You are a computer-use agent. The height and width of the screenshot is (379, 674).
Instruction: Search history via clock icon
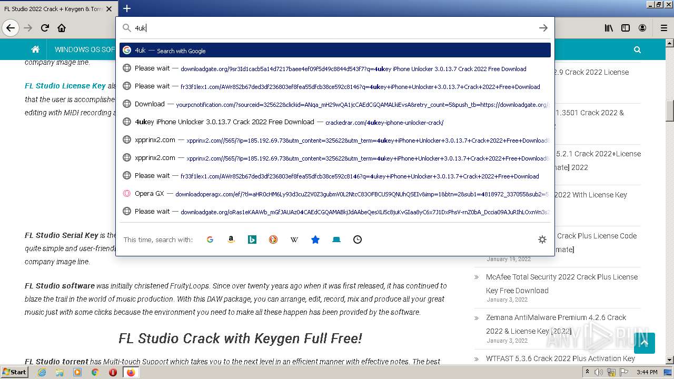coord(358,240)
